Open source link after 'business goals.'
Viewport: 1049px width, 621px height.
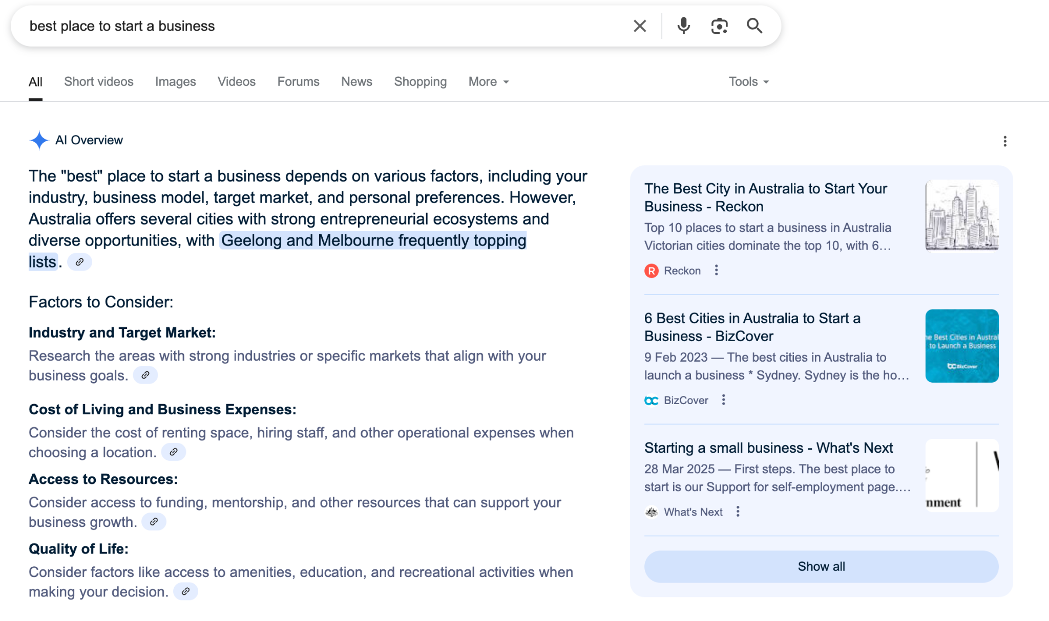coord(145,375)
